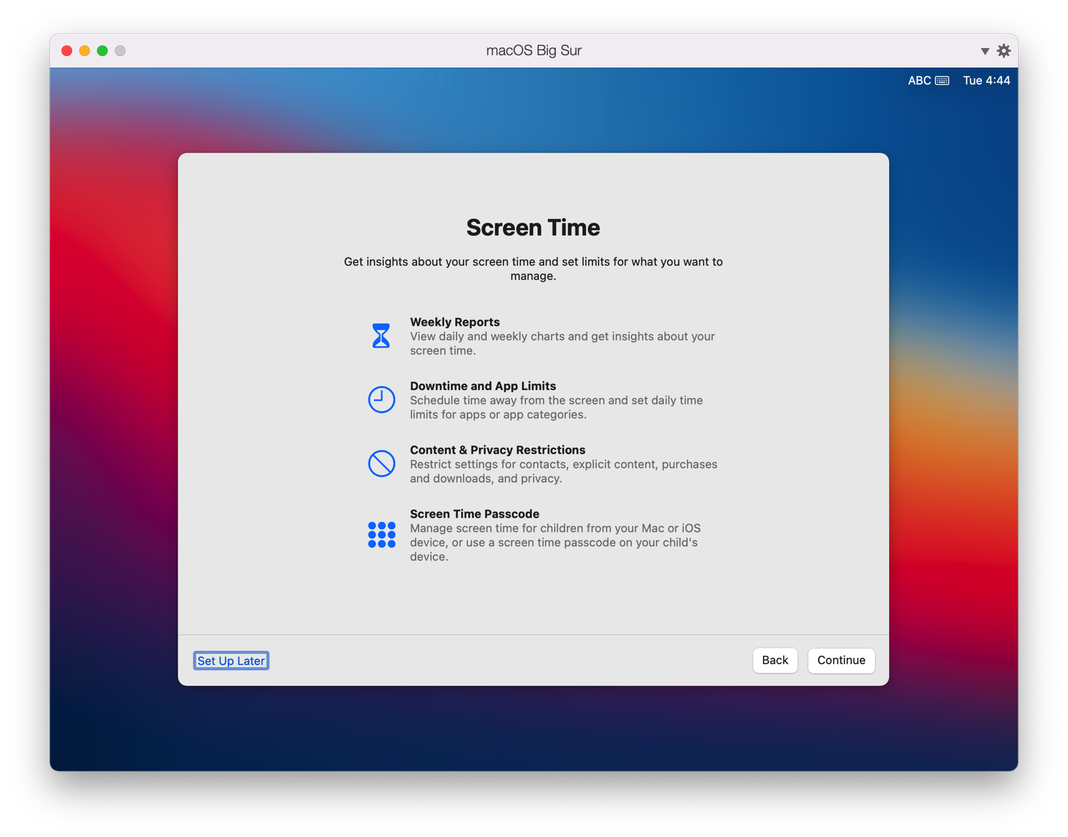Click the Screen Time Passcode heading text
The width and height of the screenshot is (1068, 837).
[x=474, y=514]
